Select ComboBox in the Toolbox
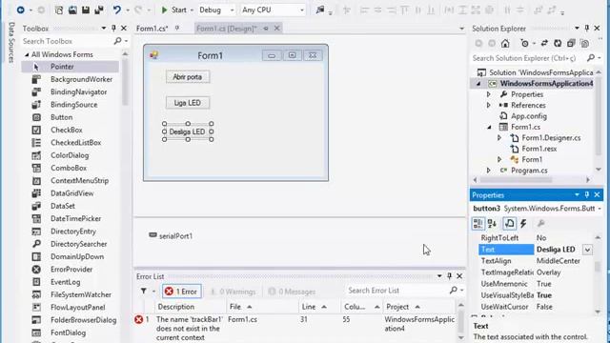The width and height of the screenshot is (610, 343). [70, 168]
